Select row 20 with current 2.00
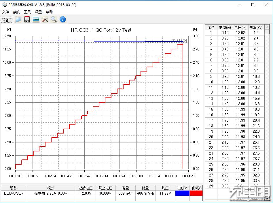Screen dimensions: 273x203 tap(234, 137)
